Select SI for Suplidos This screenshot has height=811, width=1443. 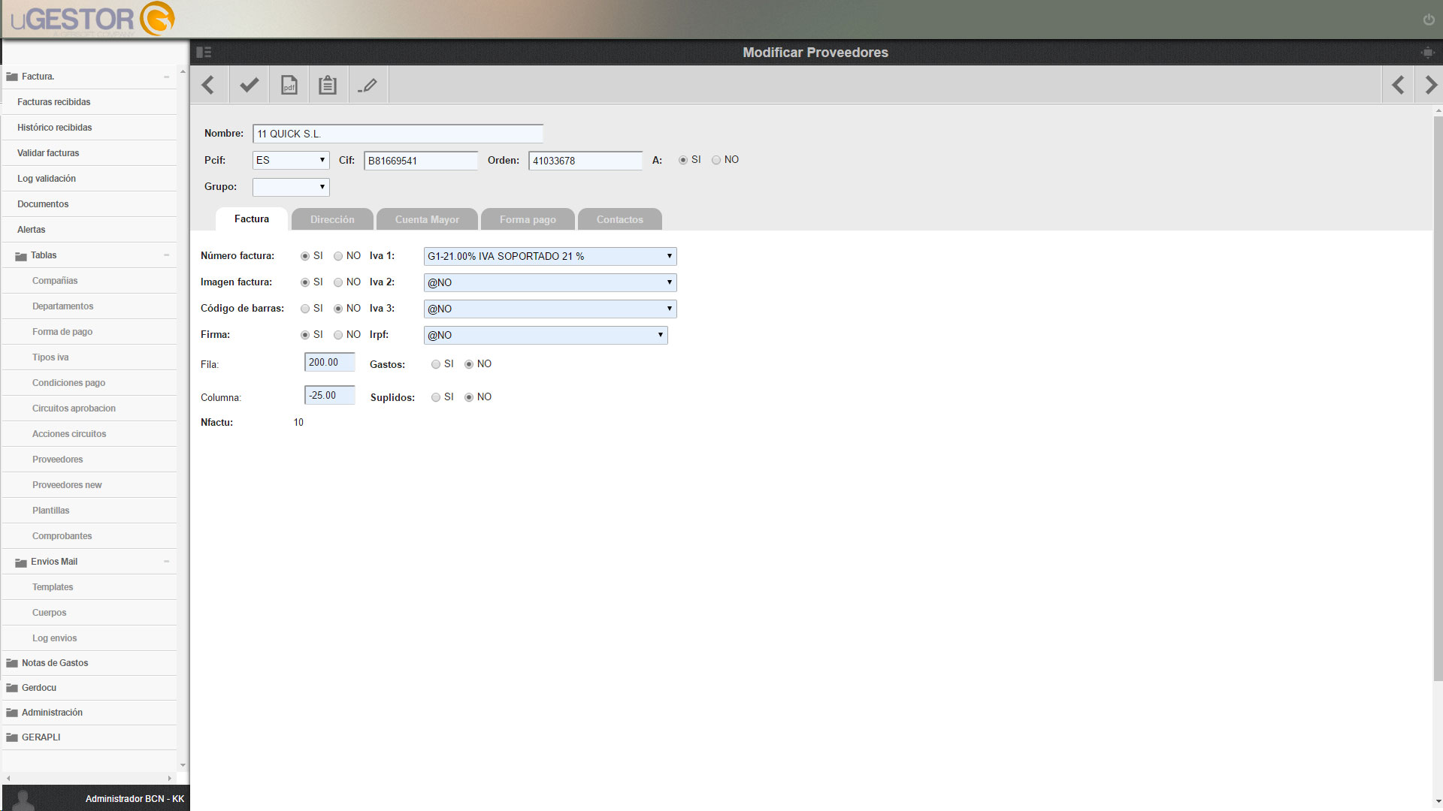click(x=436, y=397)
